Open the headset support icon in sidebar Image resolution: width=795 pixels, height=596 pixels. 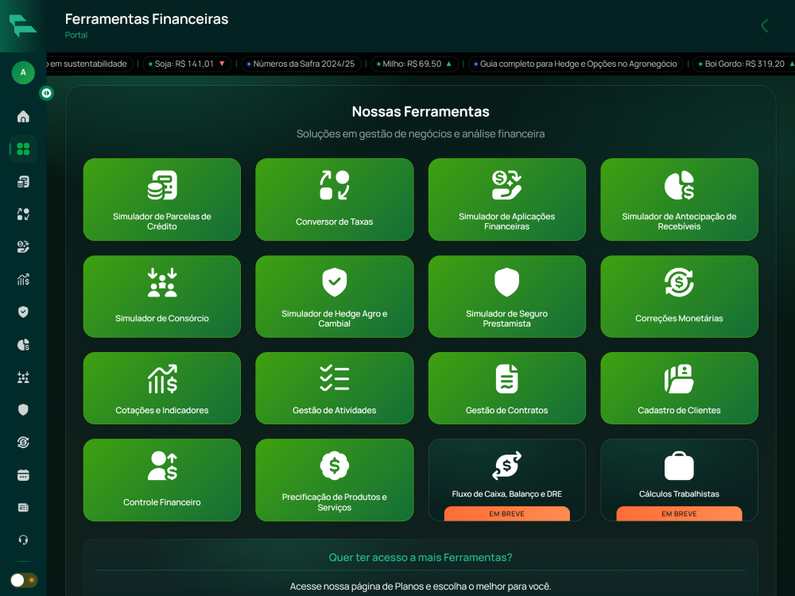point(23,540)
